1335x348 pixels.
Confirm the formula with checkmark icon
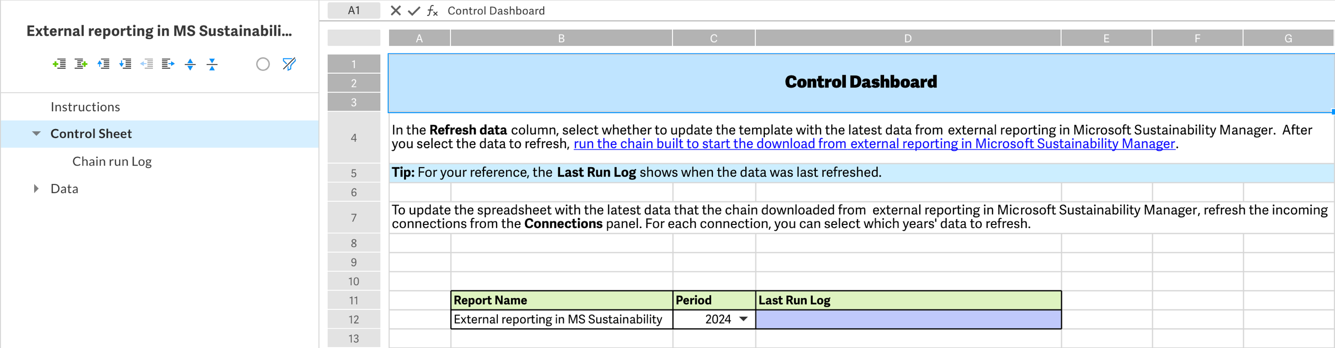point(413,11)
